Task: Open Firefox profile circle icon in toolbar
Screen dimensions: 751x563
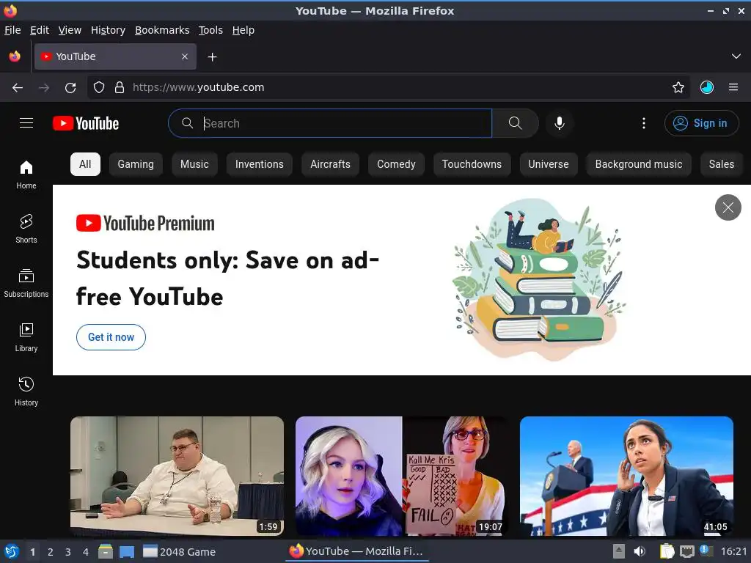Action: (707, 87)
